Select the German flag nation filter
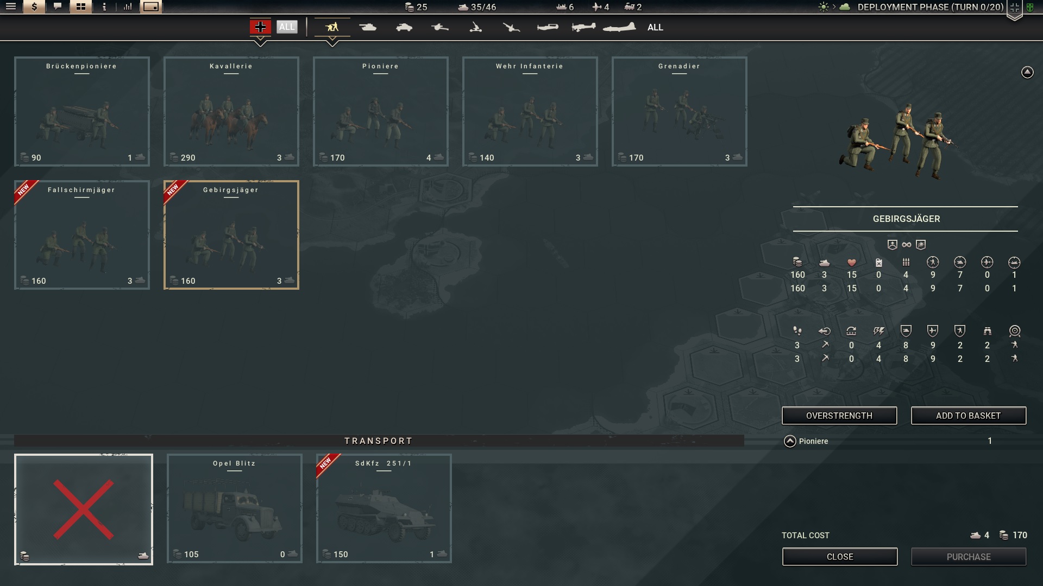Image resolution: width=1043 pixels, height=586 pixels. click(x=260, y=27)
